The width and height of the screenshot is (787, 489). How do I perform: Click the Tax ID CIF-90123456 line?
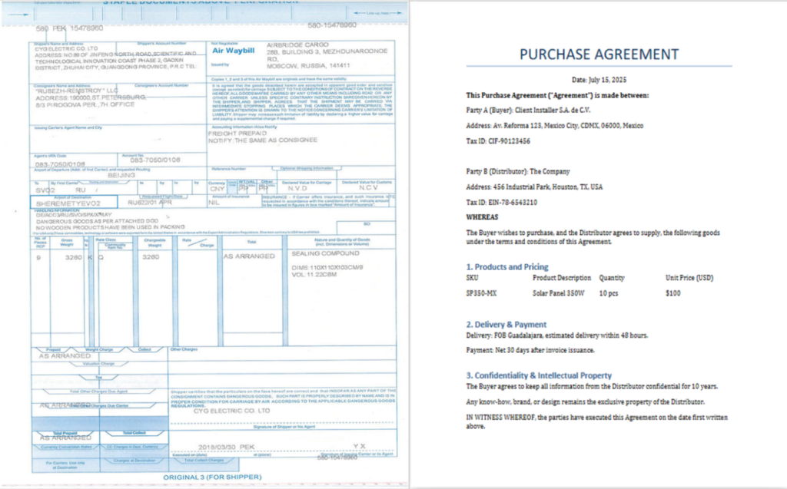[x=498, y=140]
